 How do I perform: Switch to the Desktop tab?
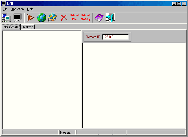point(27,27)
